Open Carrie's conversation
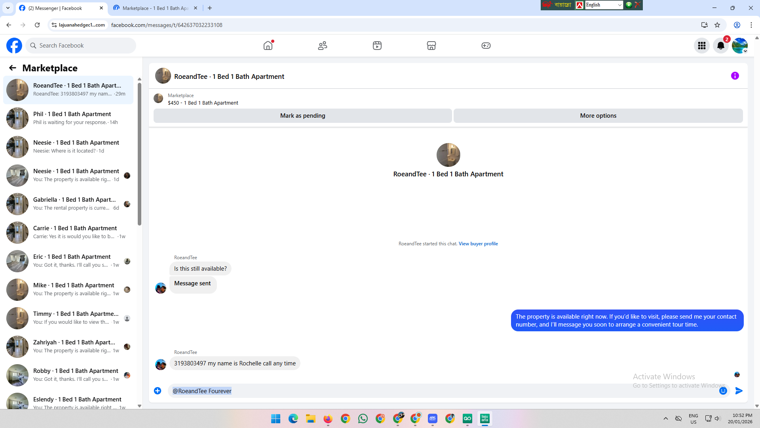This screenshot has width=760, height=428. [68, 233]
